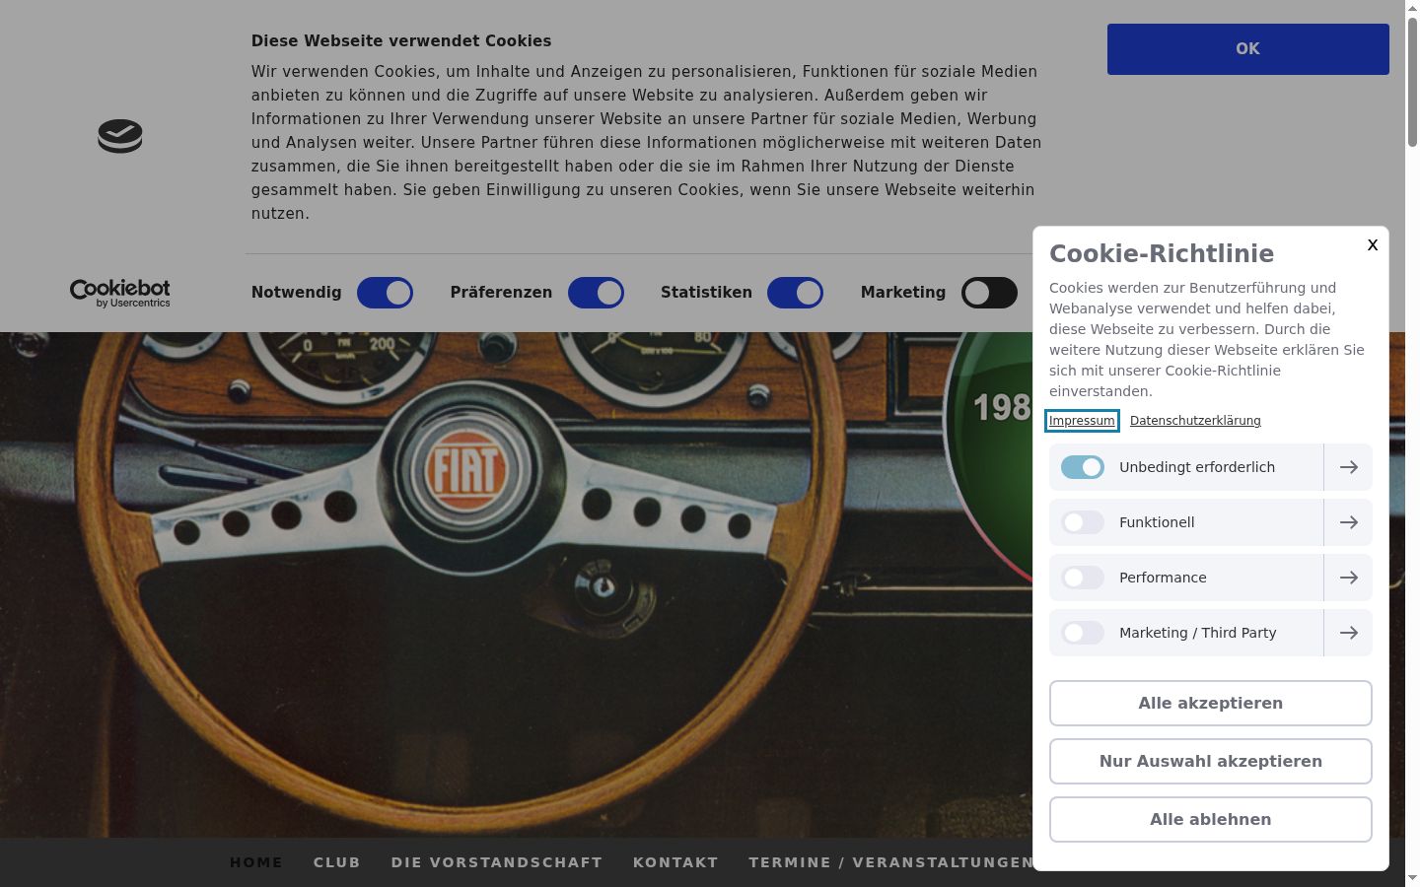Click Nur Auswahl akzeptieren button

tap(1211, 762)
